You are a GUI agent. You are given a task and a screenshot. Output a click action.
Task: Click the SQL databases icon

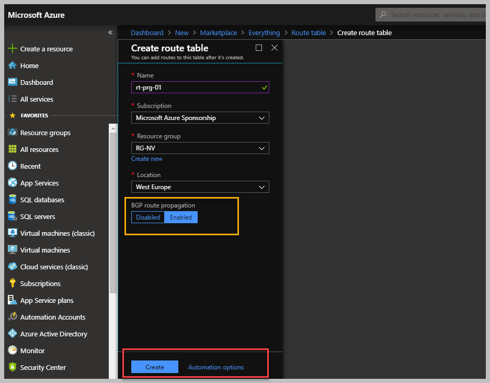[x=13, y=200]
